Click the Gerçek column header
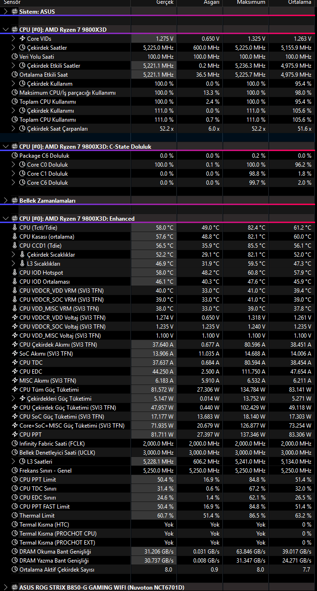This screenshot has width=317, height=591. pyautogui.click(x=154, y=2)
